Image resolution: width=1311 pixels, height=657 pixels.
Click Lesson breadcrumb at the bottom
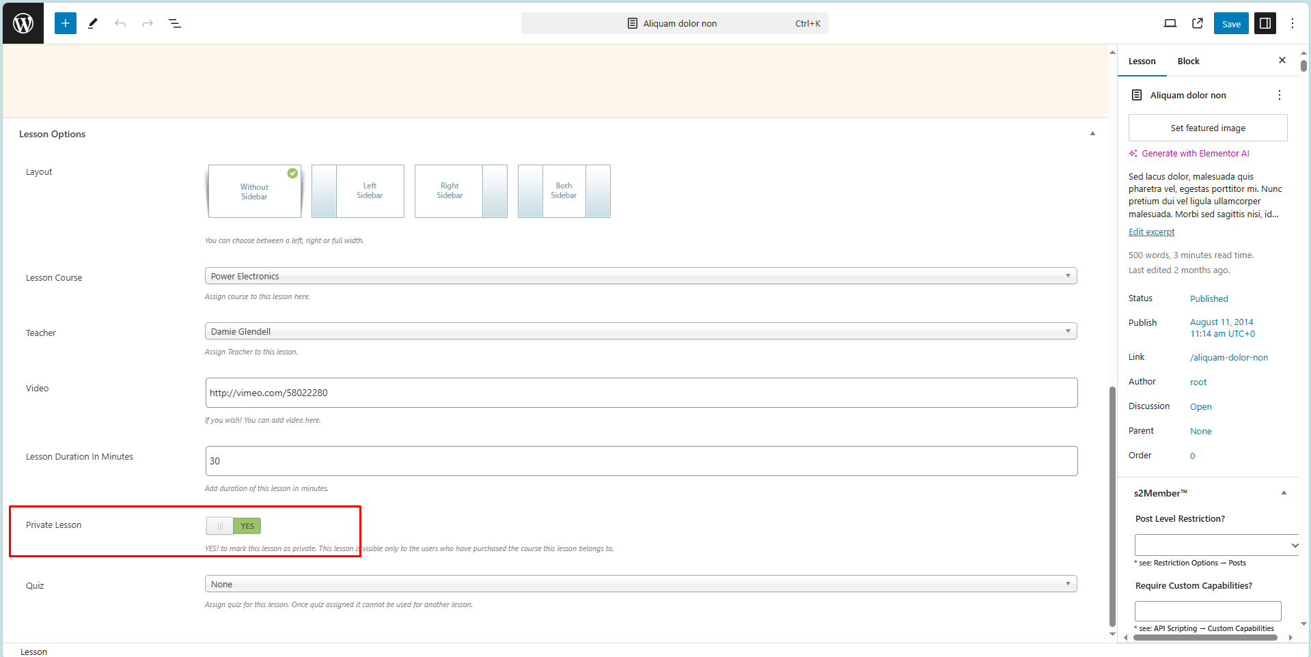(x=33, y=652)
